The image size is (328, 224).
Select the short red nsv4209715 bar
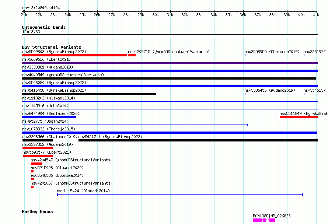click(132, 55)
